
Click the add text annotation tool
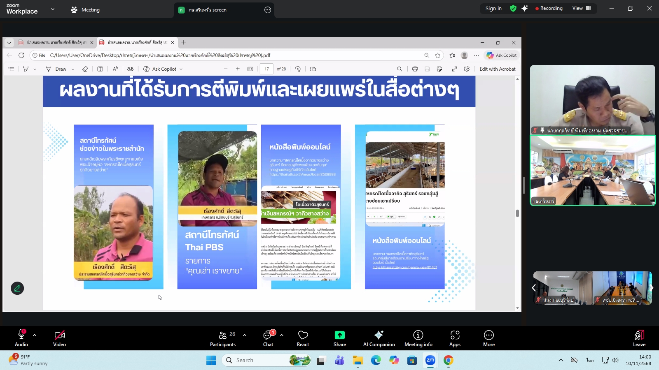tap(100, 69)
